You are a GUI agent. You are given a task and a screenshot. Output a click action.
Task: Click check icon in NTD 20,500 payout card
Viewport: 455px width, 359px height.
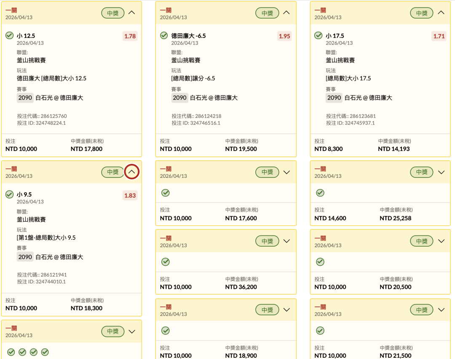click(320, 262)
